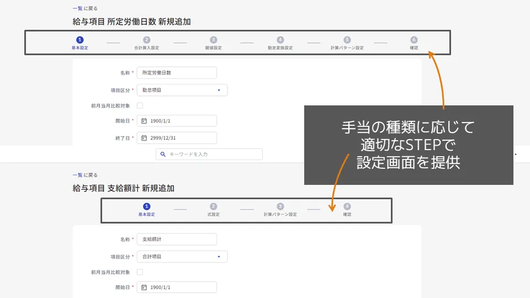Click 名称 field containing 支給額計
Image resolution: width=530 pixels, height=298 pixels.
pyautogui.click(x=177, y=239)
